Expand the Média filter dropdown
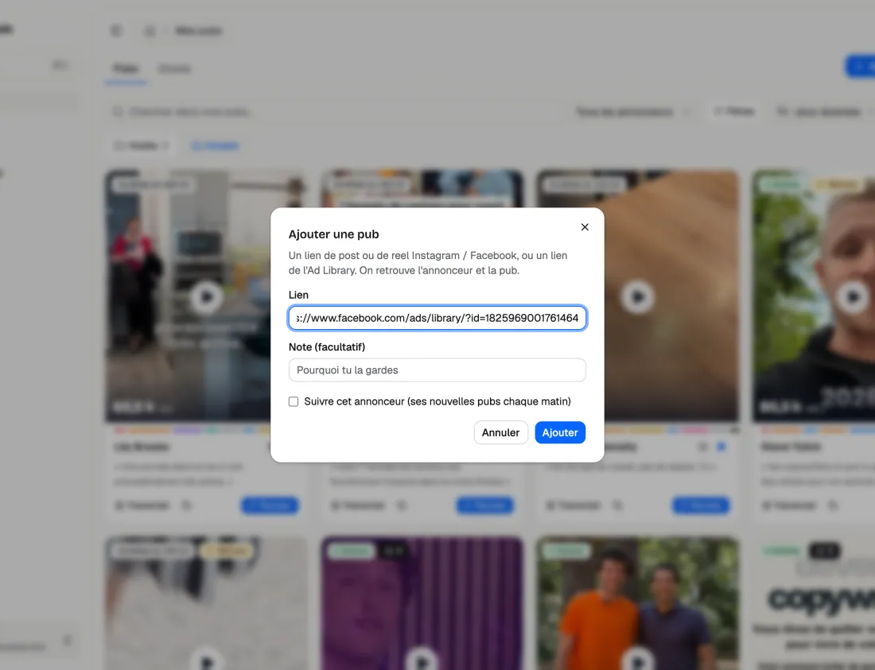Viewport: 875px width, 670px height. pyautogui.click(x=141, y=146)
